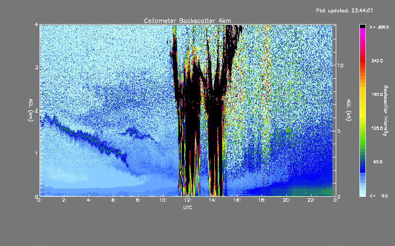The width and height of the screenshot is (395, 246).
Task: Click the '120.0' colorbar label
Action: click(377, 128)
